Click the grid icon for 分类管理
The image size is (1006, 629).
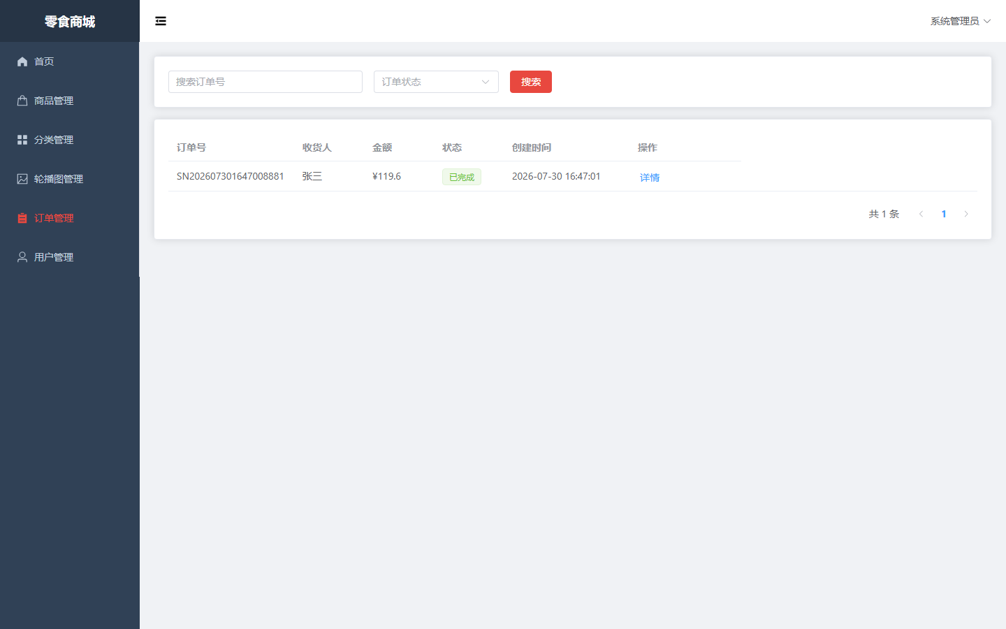[x=22, y=140]
